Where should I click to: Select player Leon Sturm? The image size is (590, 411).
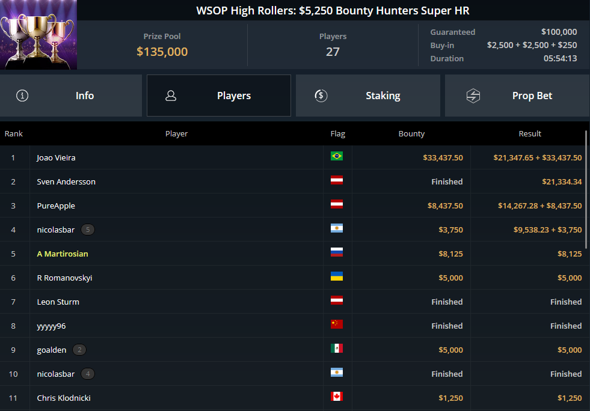[58, 302]
